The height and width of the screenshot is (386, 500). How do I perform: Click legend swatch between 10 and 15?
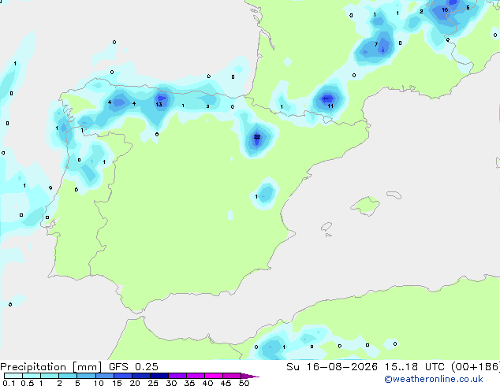pyautogui.click(x=104, y=376)
